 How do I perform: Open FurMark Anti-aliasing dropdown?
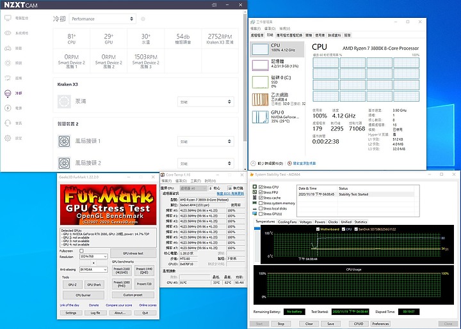click(93, 270)
